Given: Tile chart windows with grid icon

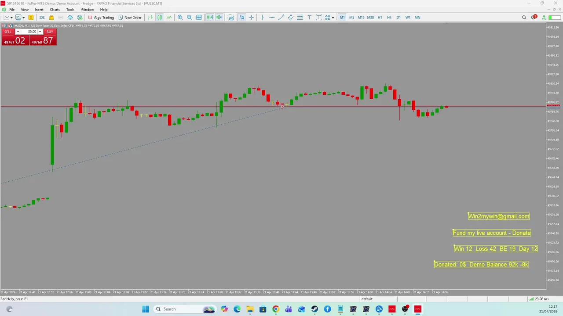Looking at the screenshot, I should 199,18.
